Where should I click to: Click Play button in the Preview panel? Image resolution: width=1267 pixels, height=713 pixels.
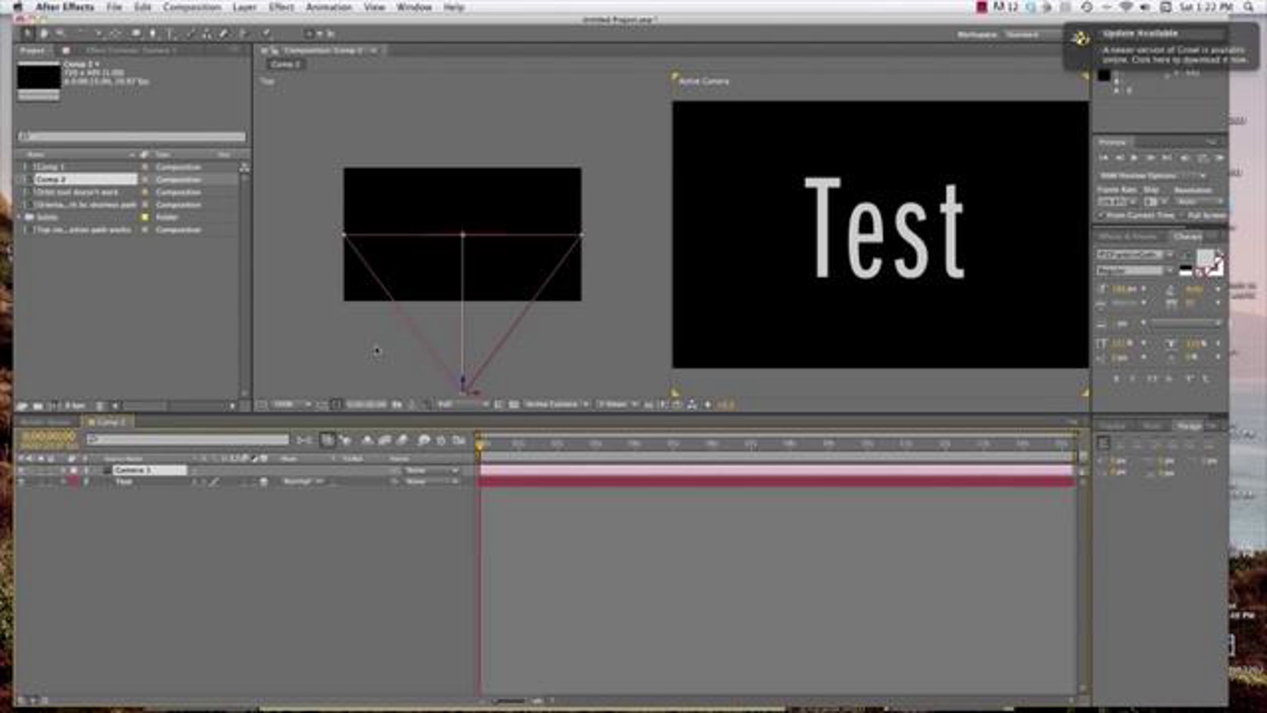click(x=1134, y=158)
